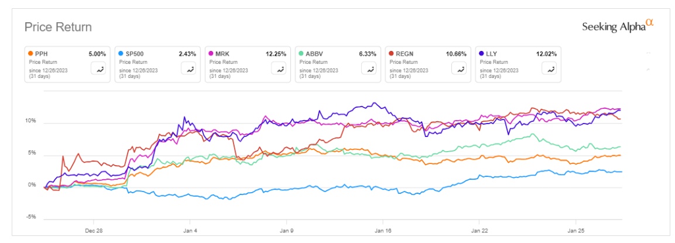Click the blue SP500 color dot

tap(121, 54)
